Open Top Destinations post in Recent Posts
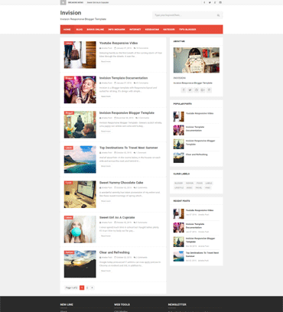The width and height of the screenshot is (283, 312). click(202, 255)
